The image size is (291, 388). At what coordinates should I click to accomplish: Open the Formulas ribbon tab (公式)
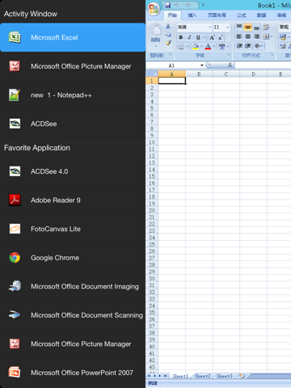pyautogui.click(x=242, y=15)
